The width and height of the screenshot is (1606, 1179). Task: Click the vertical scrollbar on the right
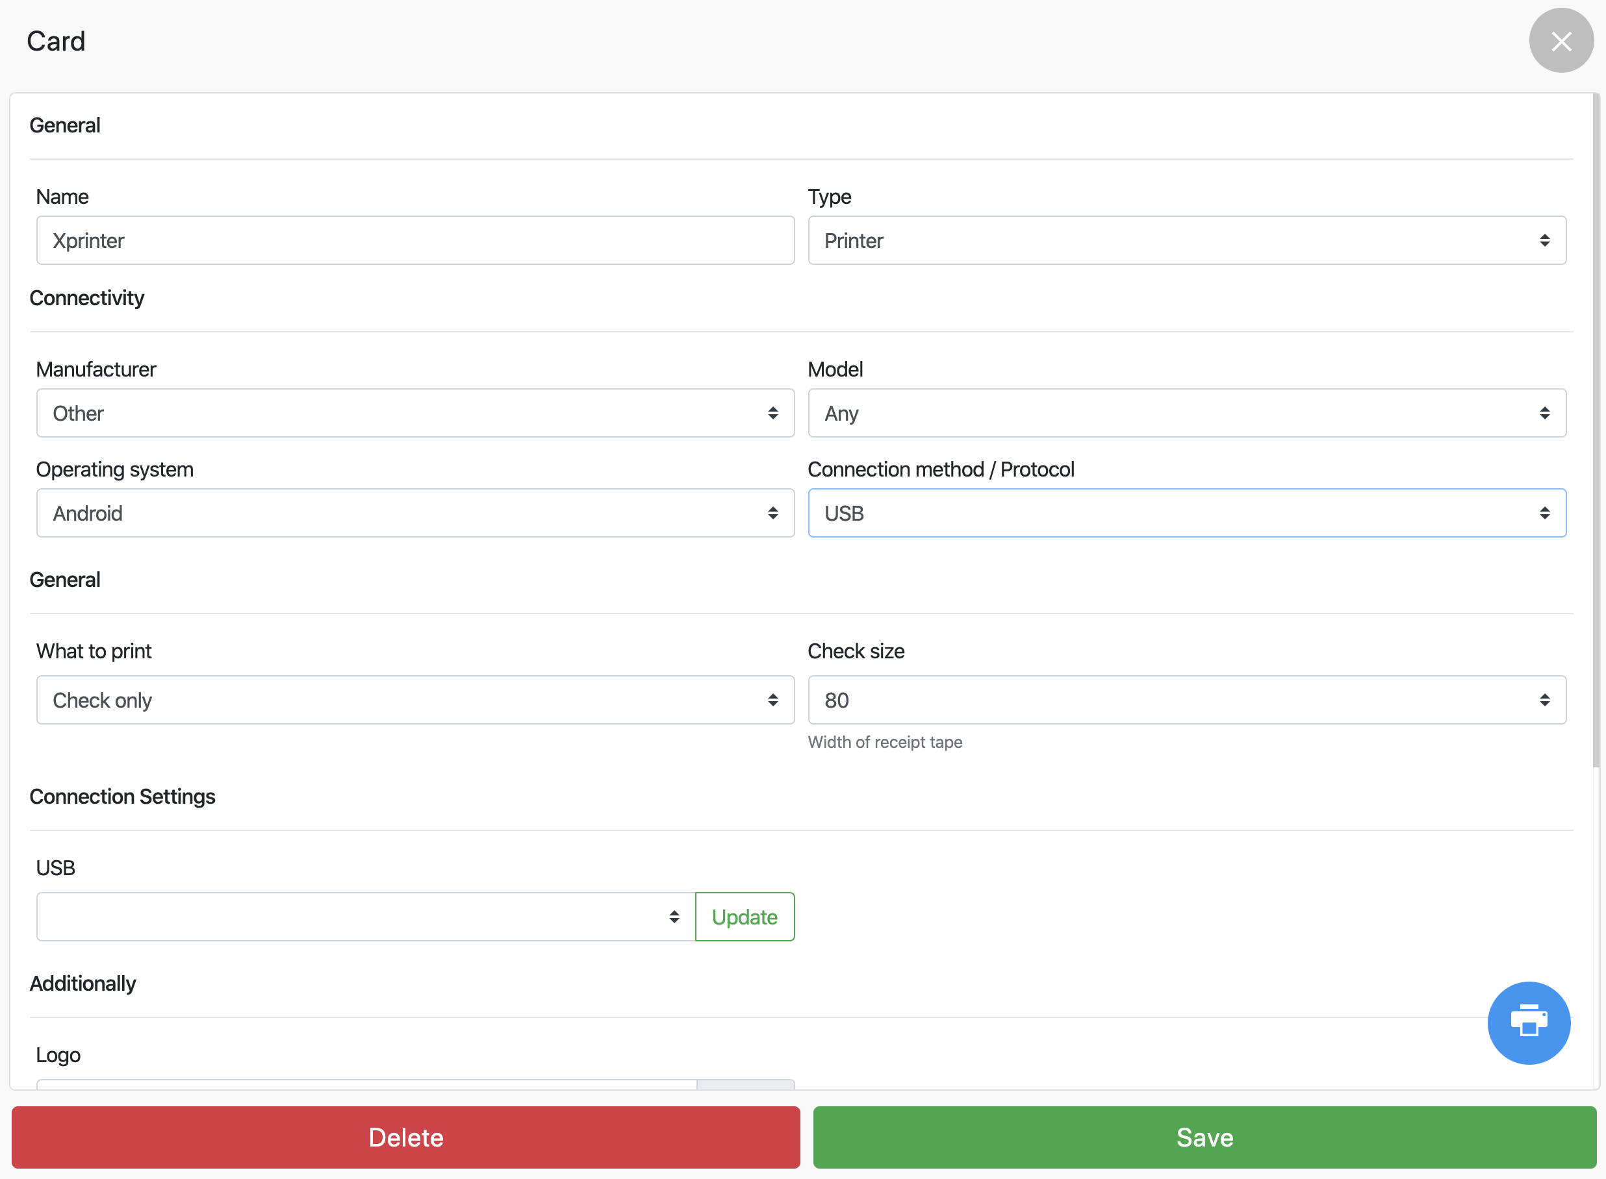1596,428
